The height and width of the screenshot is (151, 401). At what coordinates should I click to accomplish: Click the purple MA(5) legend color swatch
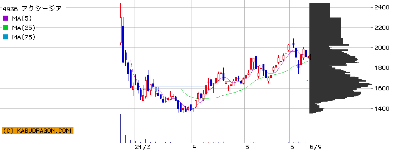(5, 18)
